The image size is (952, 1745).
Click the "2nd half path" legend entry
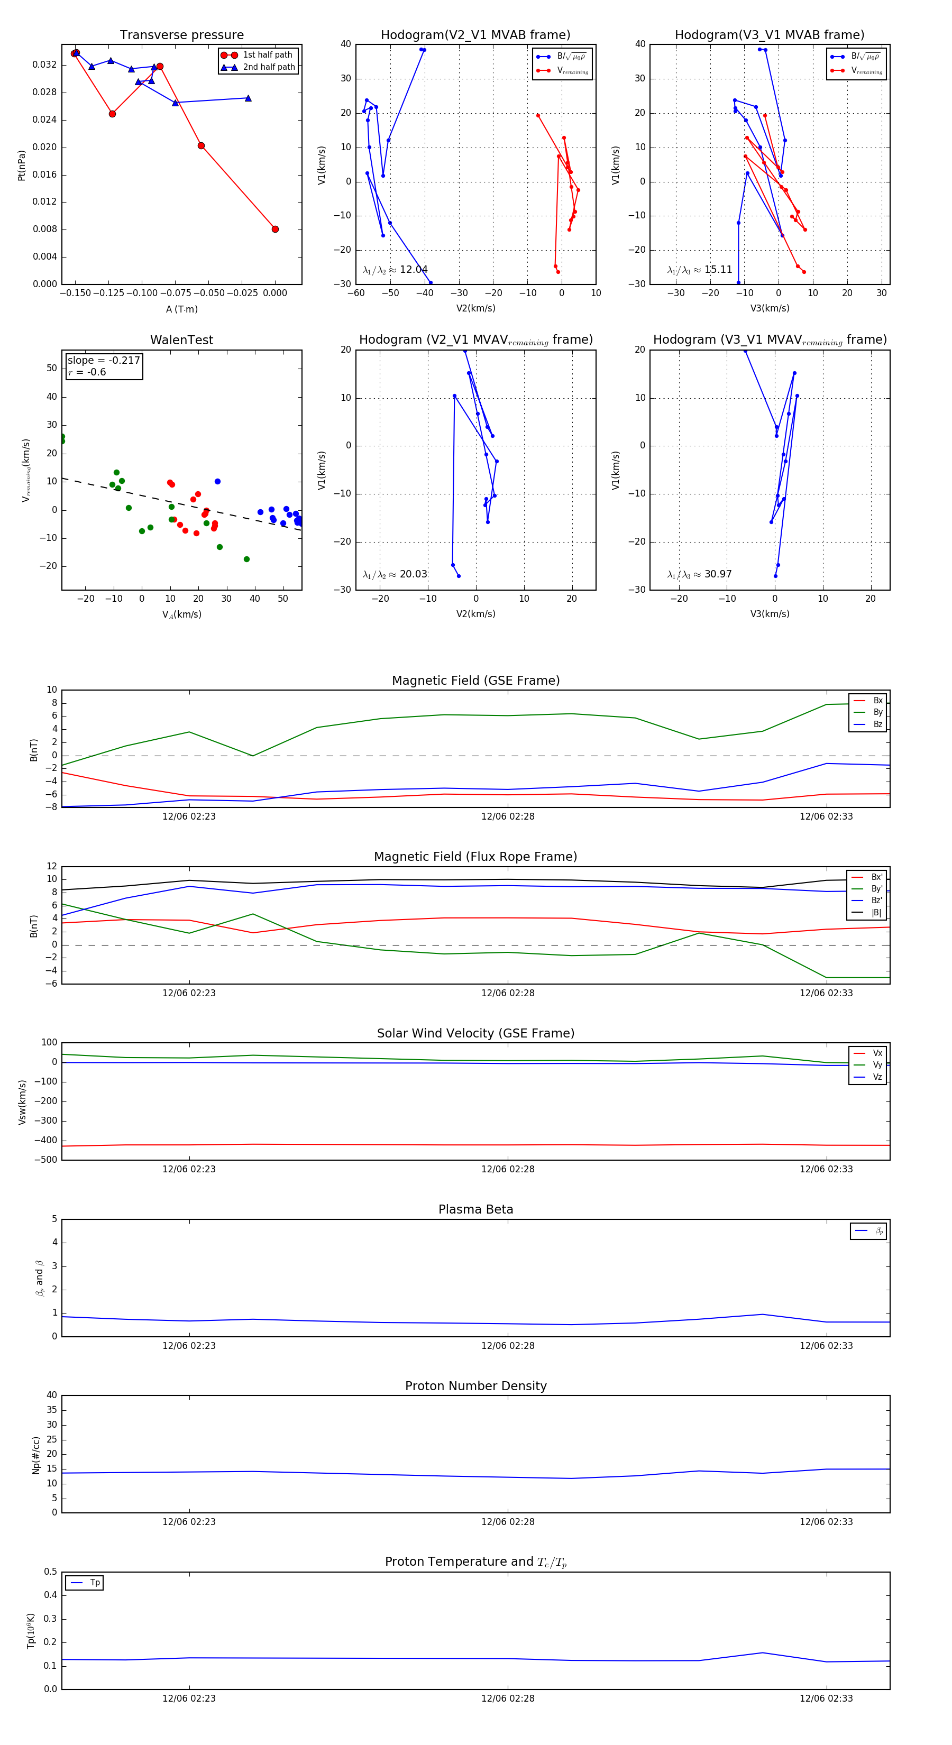coord(258,67)
